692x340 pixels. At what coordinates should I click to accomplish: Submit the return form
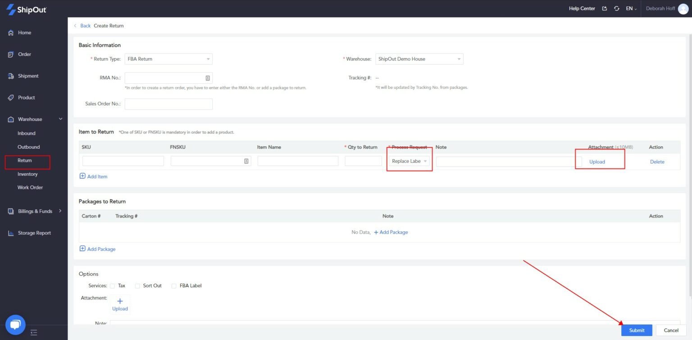(x=636, y=330)
